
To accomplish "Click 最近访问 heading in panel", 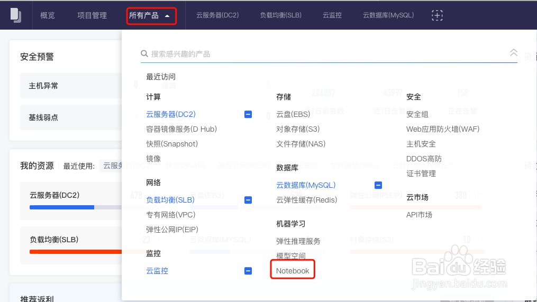I will (x=161, y=77).
